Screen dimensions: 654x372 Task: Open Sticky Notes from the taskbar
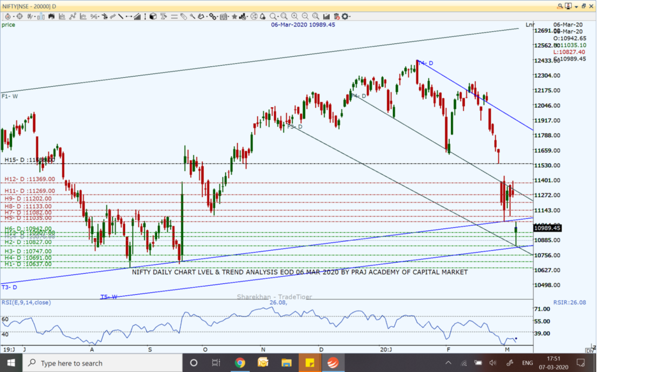[310, 363]
